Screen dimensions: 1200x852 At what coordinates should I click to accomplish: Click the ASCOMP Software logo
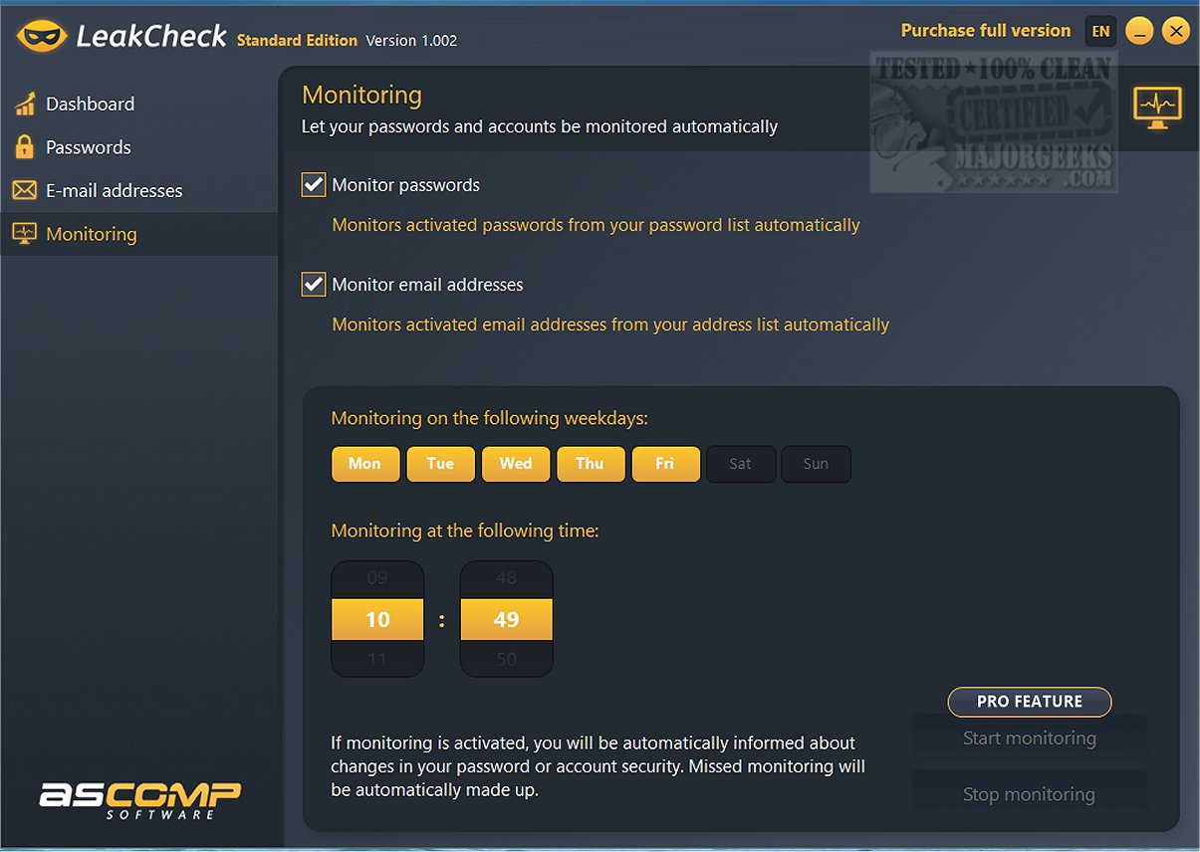click(139, 799)
